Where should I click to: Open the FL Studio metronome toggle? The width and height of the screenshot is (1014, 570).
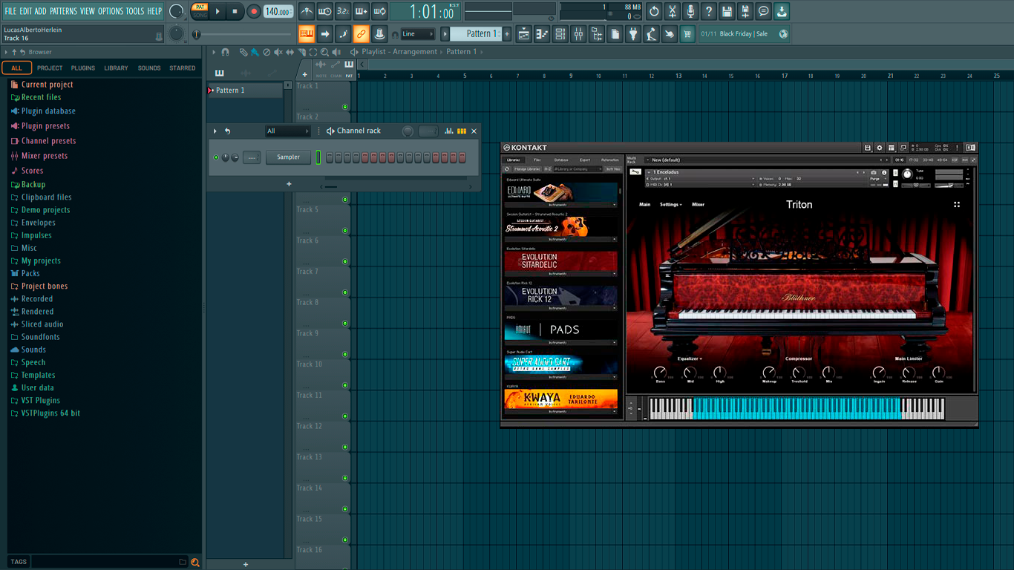307,11
